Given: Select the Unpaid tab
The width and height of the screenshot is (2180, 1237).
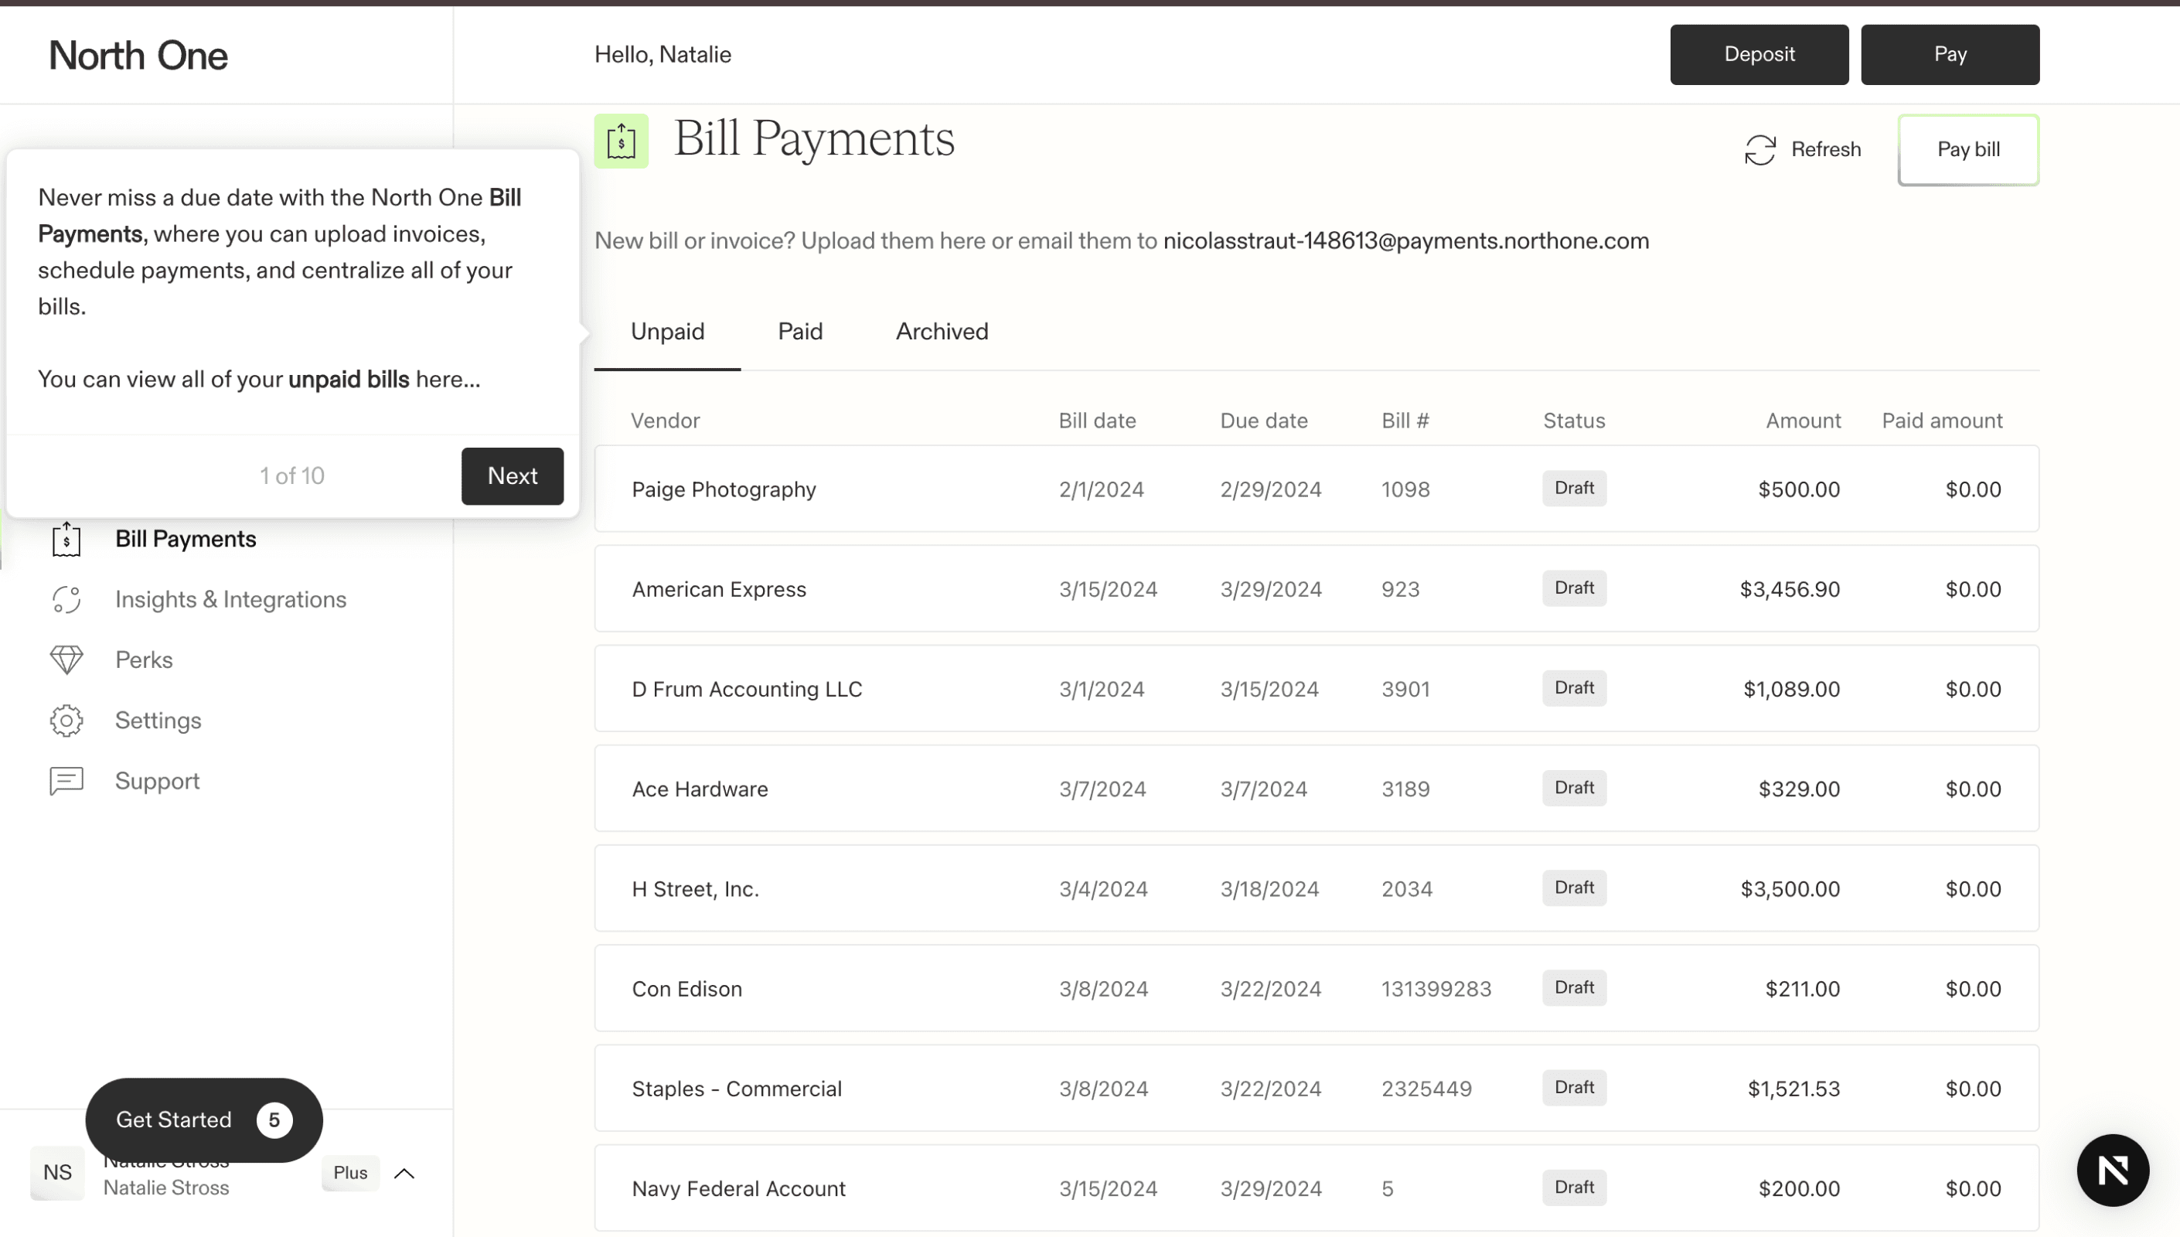Looking at the screenshot, I should [667, 332].
